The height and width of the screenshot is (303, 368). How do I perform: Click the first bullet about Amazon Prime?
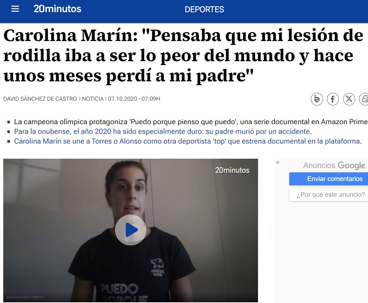190,122
